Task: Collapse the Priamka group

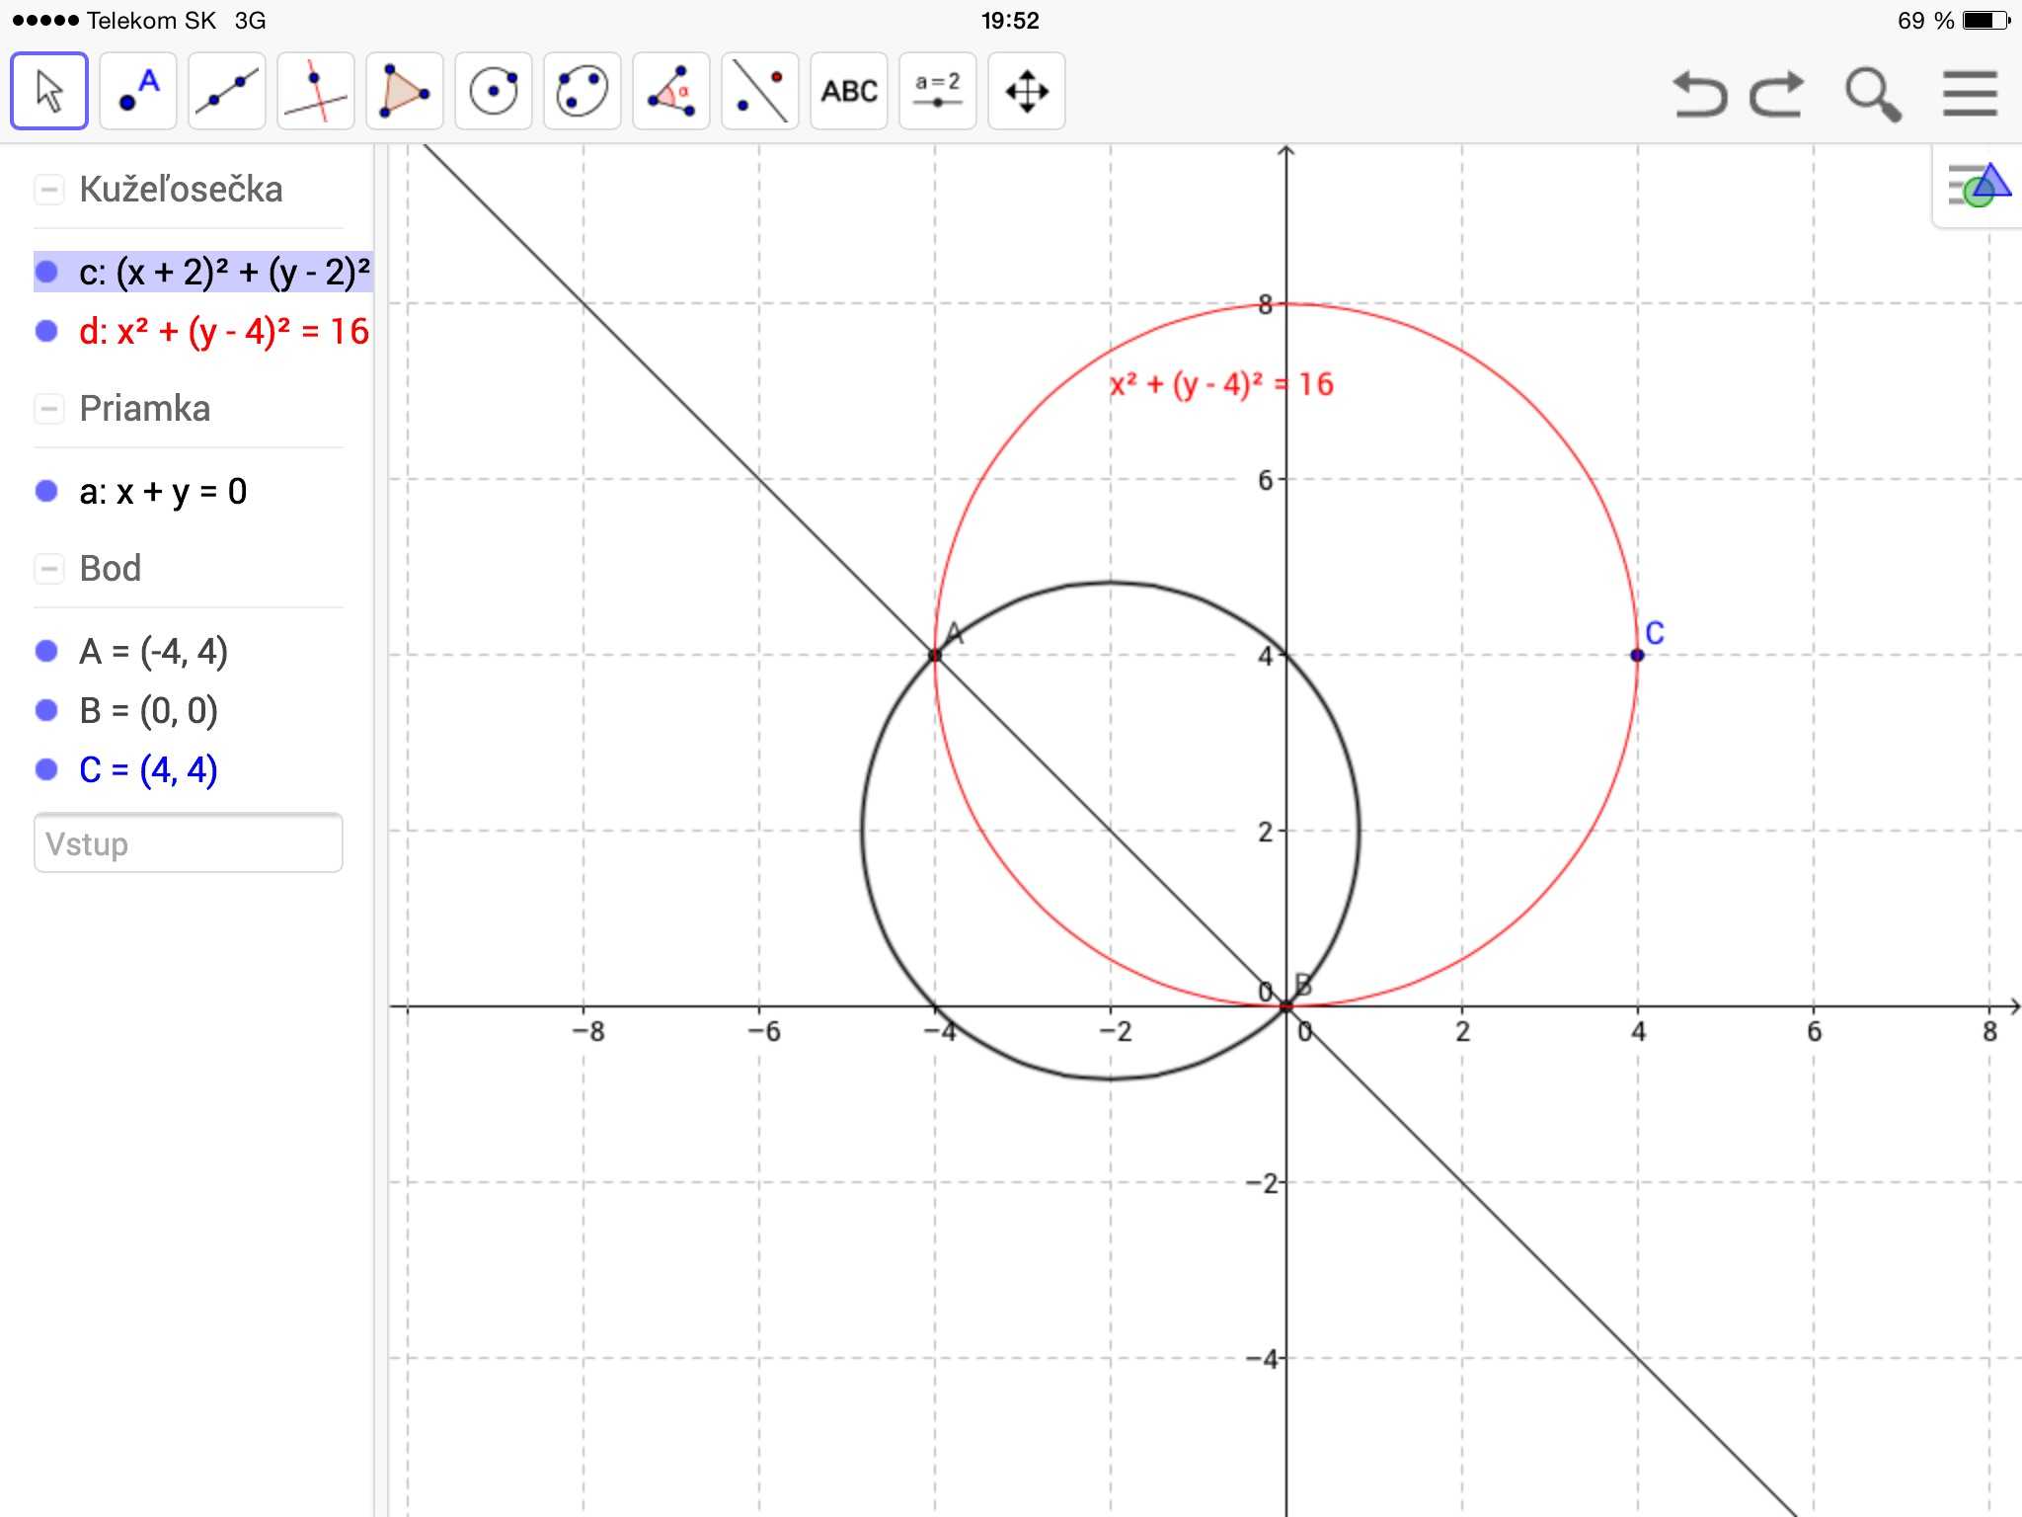Action: click(49, 408)
